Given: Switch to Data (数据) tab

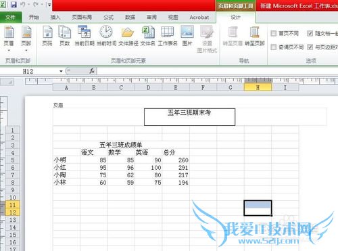Looking at the screenshot, I should [130, 18].
